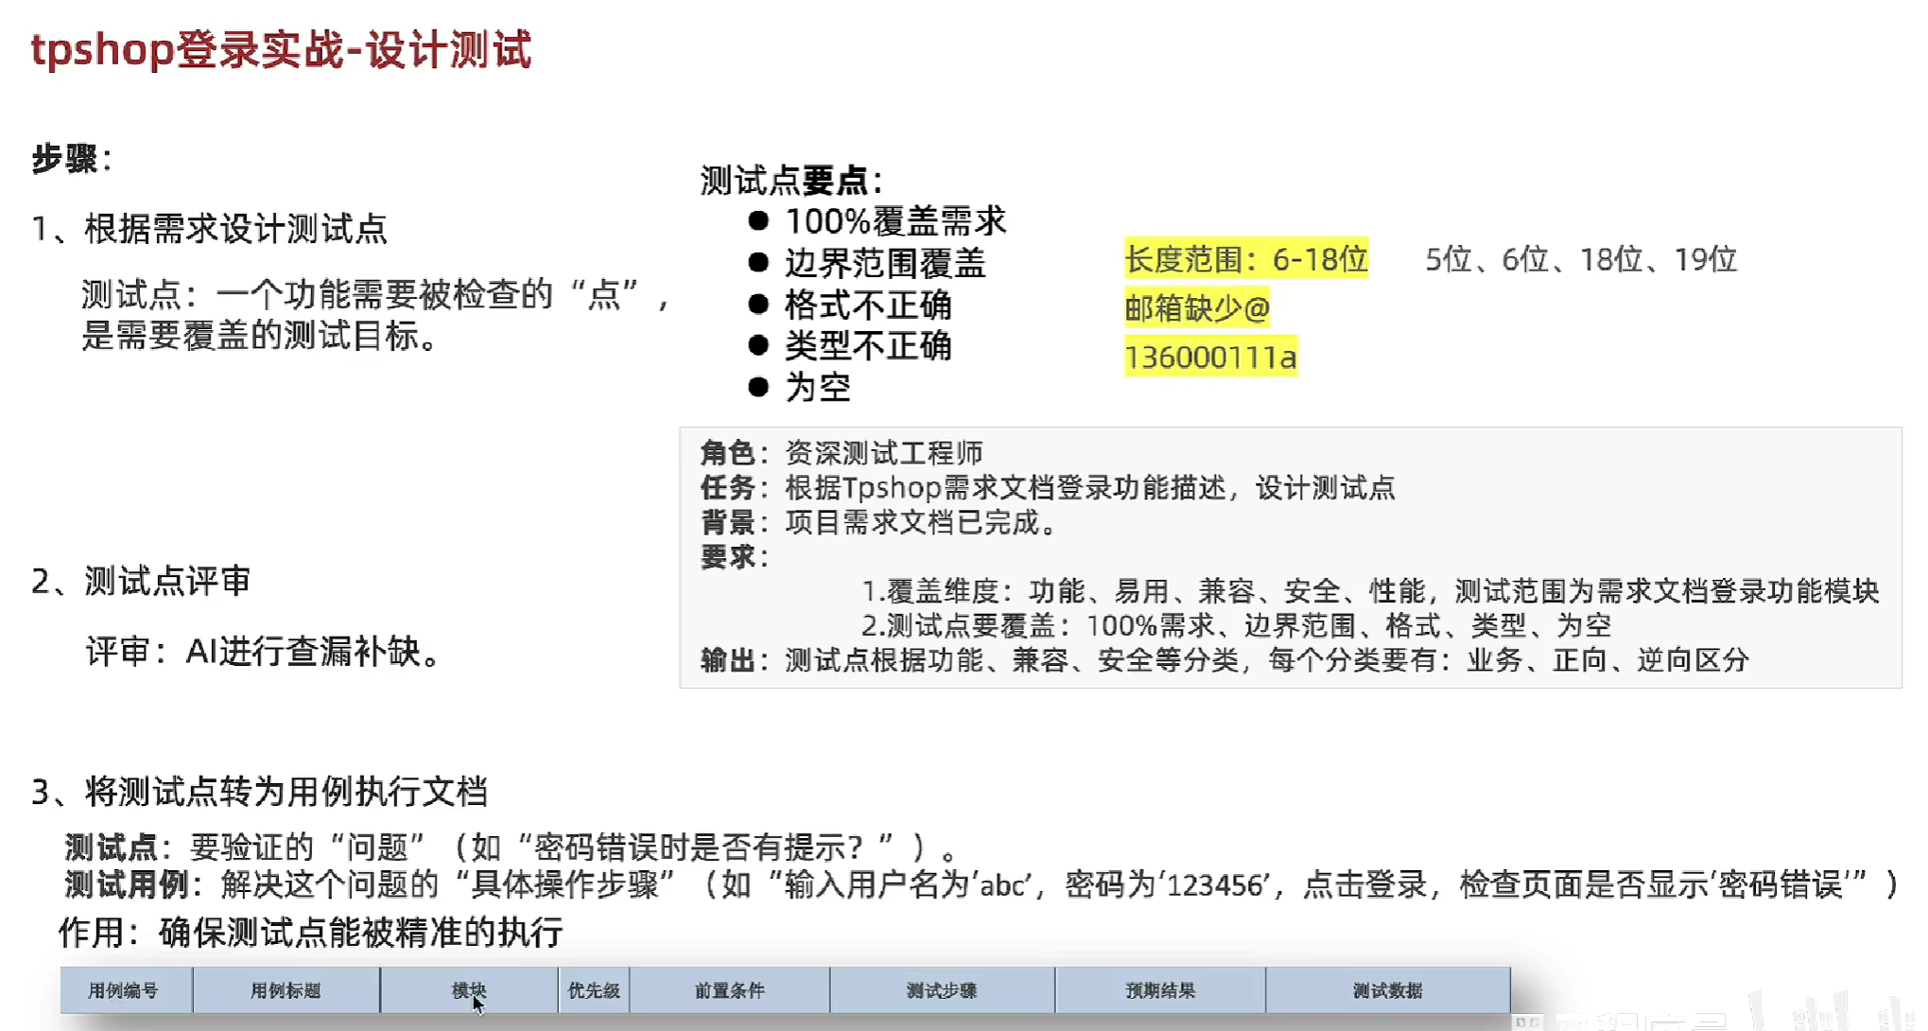Select the bullet "100%覆盖需求"
The height and width of the screenshot is (1031, 1928).
895,221
